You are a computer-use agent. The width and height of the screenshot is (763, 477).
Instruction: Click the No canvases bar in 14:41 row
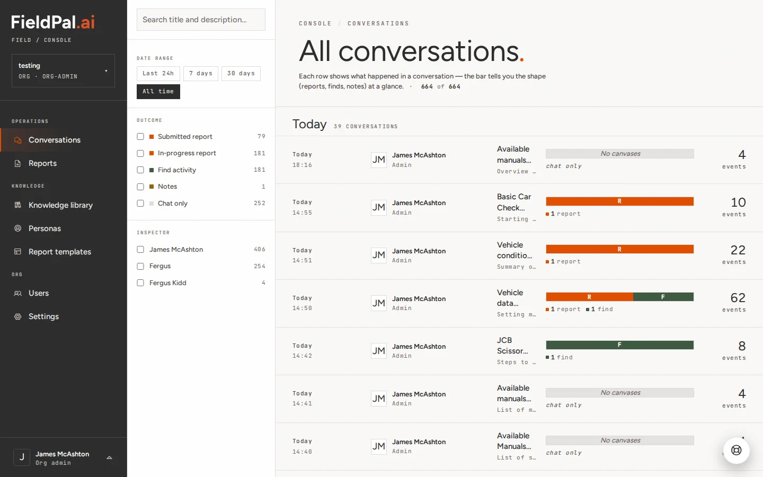coord(620,393)
